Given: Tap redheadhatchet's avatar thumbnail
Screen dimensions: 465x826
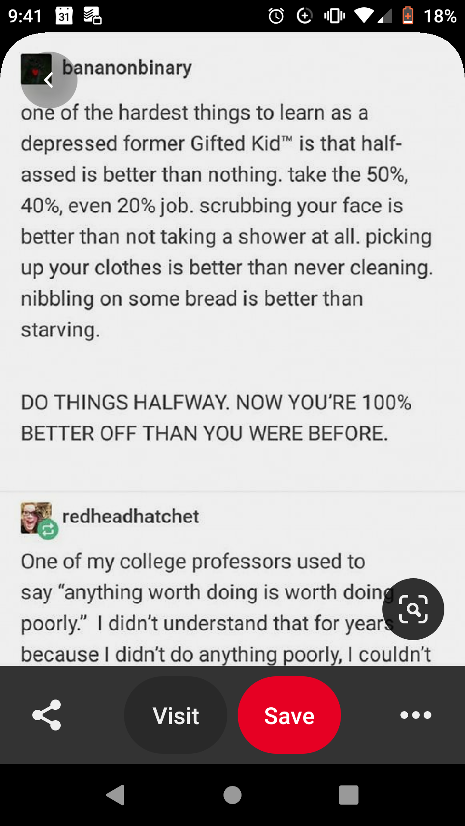Looking at the screenshot, I should tap(36, 518).
